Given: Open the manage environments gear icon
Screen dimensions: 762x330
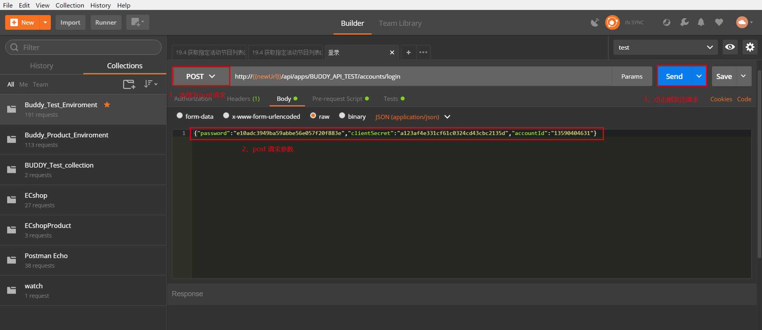Looking at the screenshot, I should [750, 47].
